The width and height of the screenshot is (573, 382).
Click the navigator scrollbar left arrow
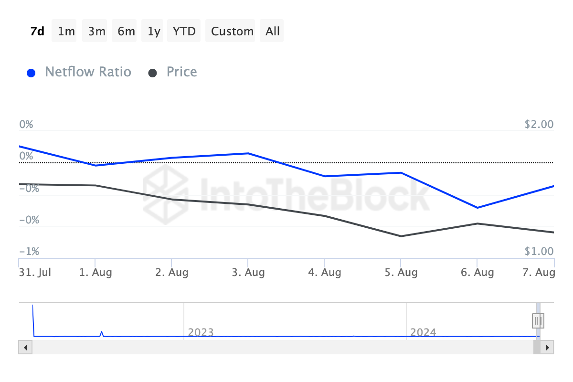[x=25, y=347]
